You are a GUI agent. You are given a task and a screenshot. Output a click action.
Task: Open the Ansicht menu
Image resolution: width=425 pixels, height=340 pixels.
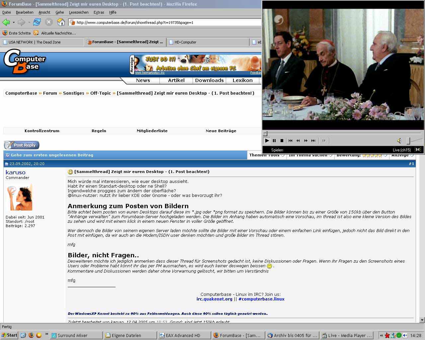click(x=44, y=12)
